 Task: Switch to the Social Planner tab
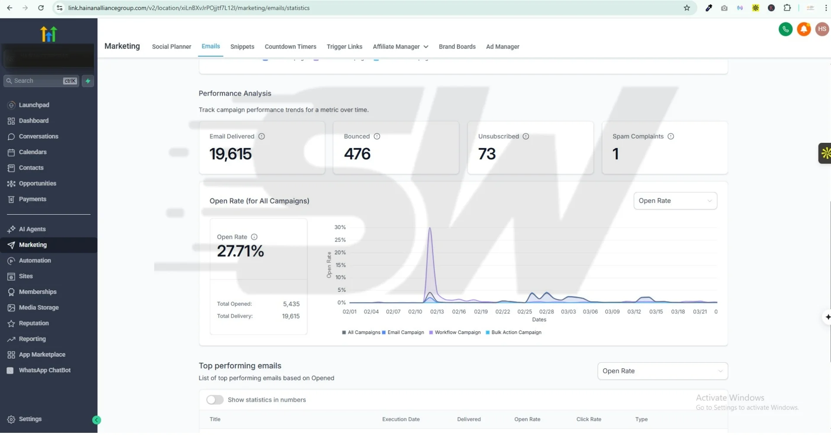[171, 47]
